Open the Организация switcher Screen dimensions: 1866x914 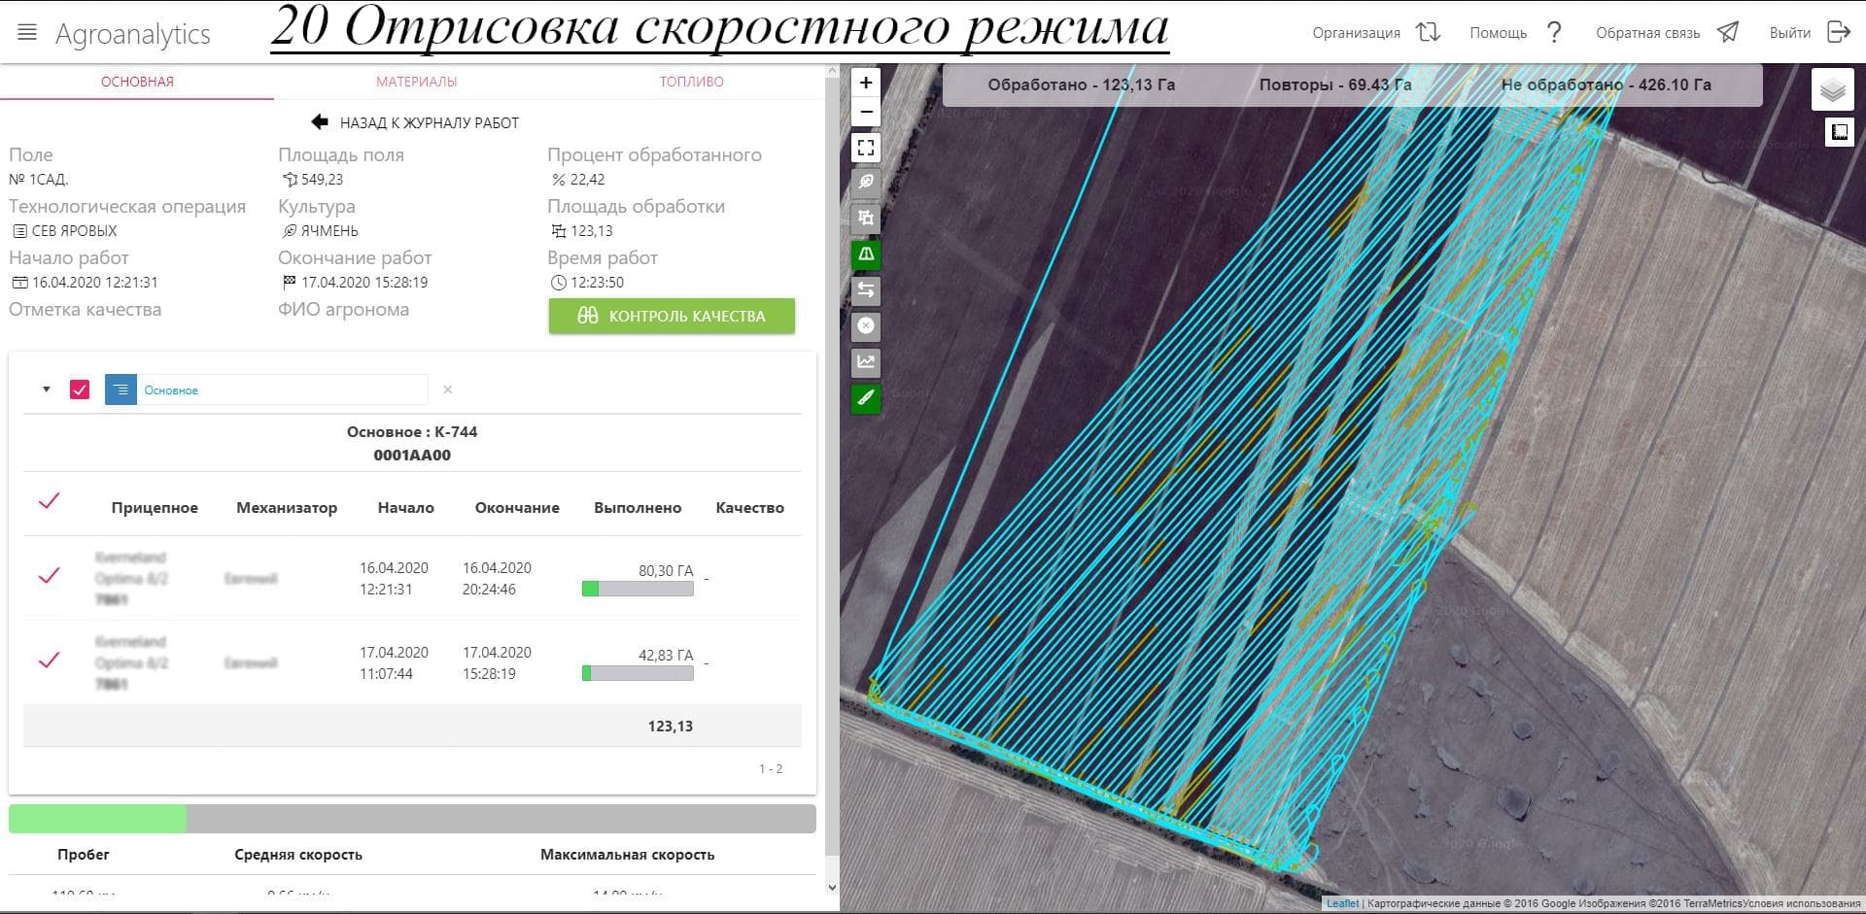[1374, 33]
